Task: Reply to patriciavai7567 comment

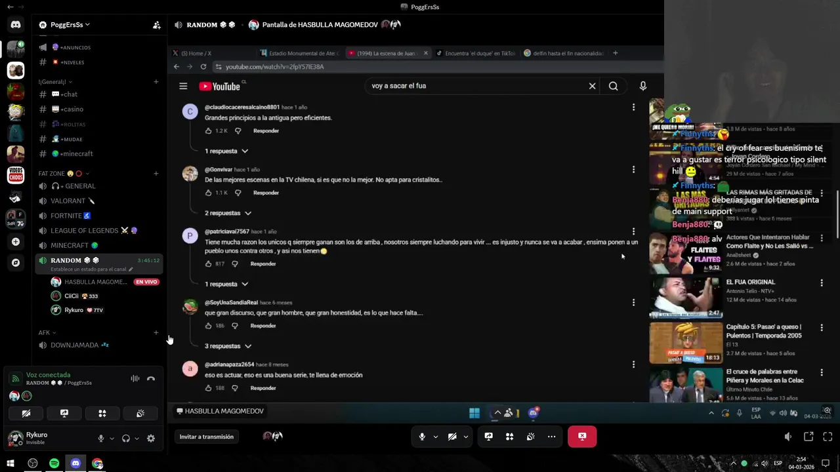Action: pyautogui.click(x=263, y=264)
